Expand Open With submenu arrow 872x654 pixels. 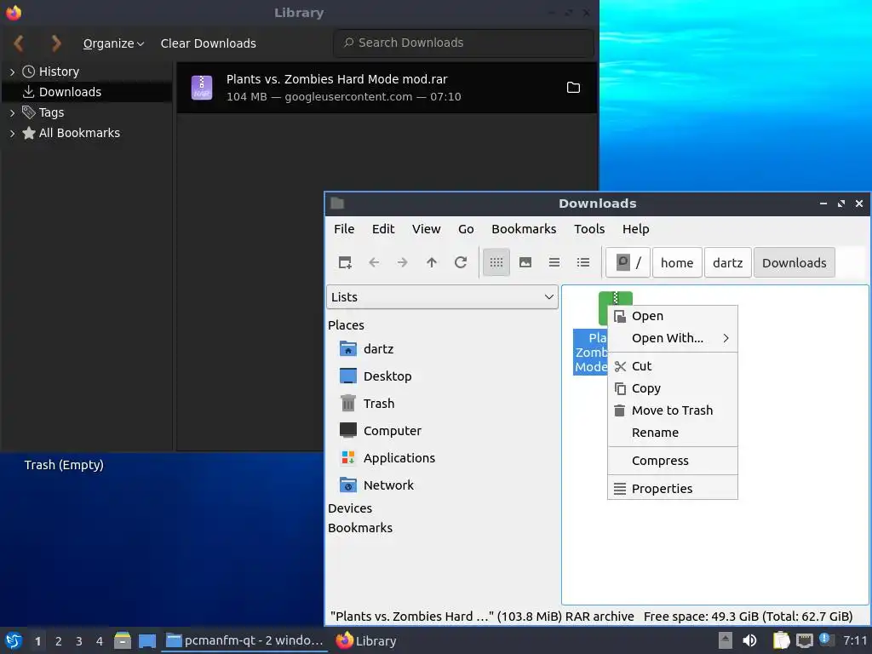(x=726, y=338)
